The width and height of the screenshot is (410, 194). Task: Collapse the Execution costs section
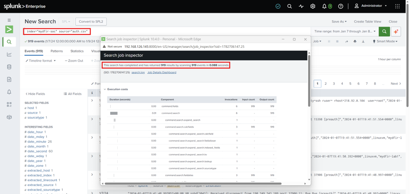click(105, 89)
